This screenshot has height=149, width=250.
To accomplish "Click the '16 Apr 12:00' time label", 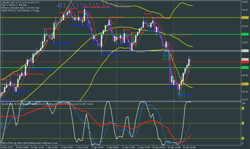I will click(x=174, y=147).
